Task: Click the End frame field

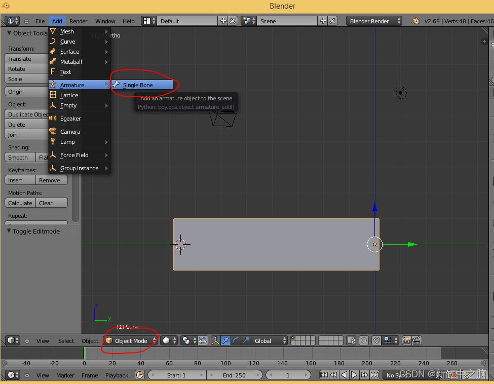Action: point(235,375)
